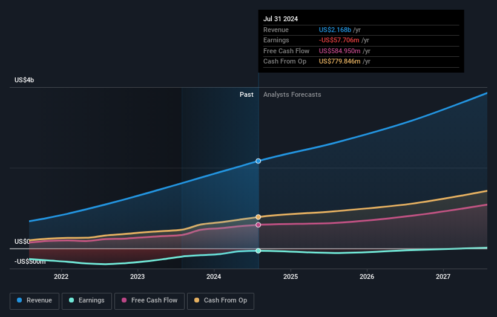Toggle the Earnings legend button

(87, 301)
